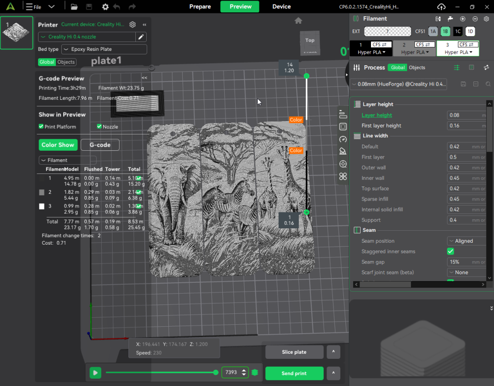Viewport: 494px width, 386px height.
Task: Open filament 2 Hyper PLA dropdown
Action: coord(415,52)
